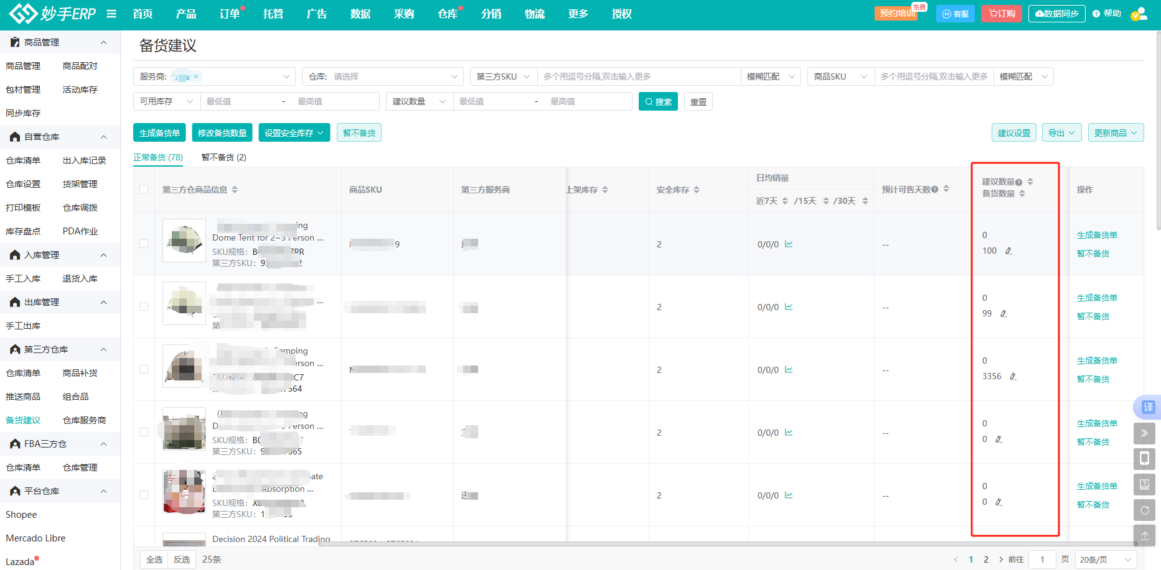Viewport: 1161px width, 570px height.
Task: Click the 订购 shopping cart button
Action: pos(1001,14)
